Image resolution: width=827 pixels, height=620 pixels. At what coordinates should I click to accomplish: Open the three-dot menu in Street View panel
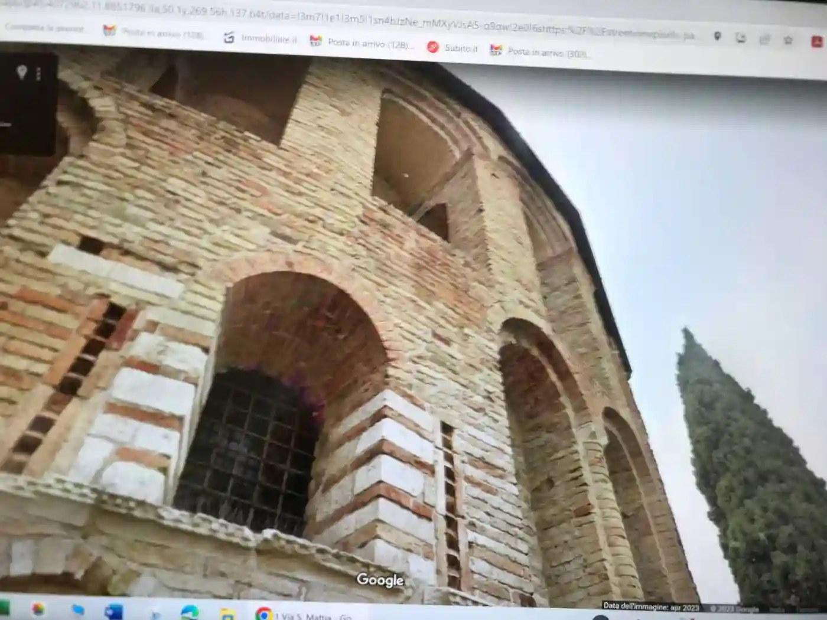tap(39, 74)
